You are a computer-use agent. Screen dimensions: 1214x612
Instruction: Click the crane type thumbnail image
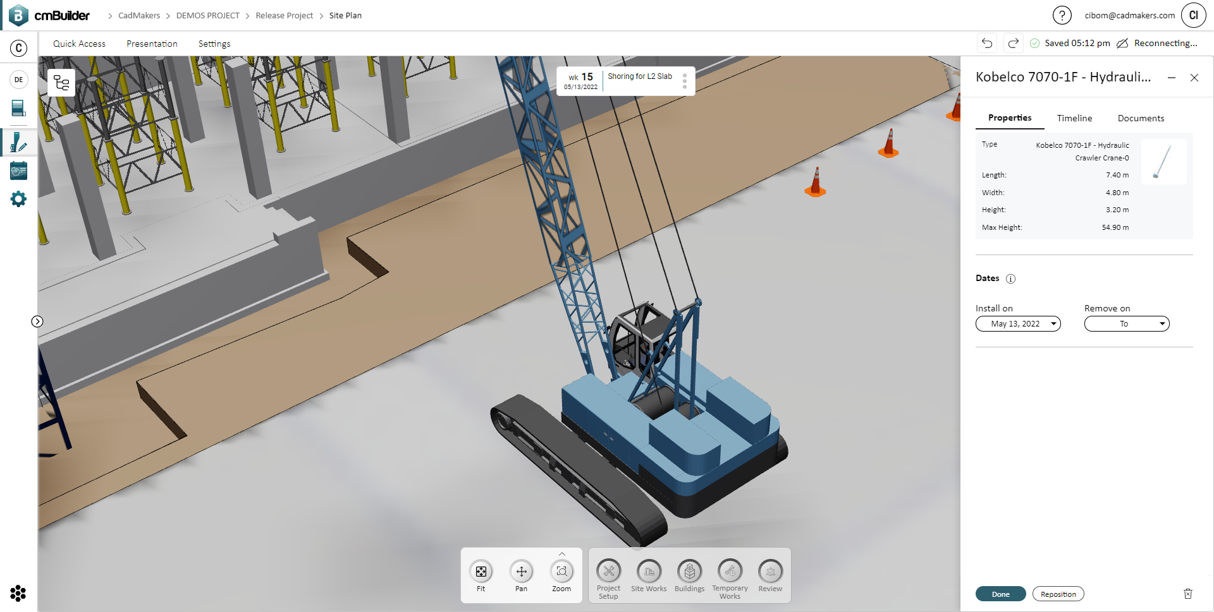1163,162
